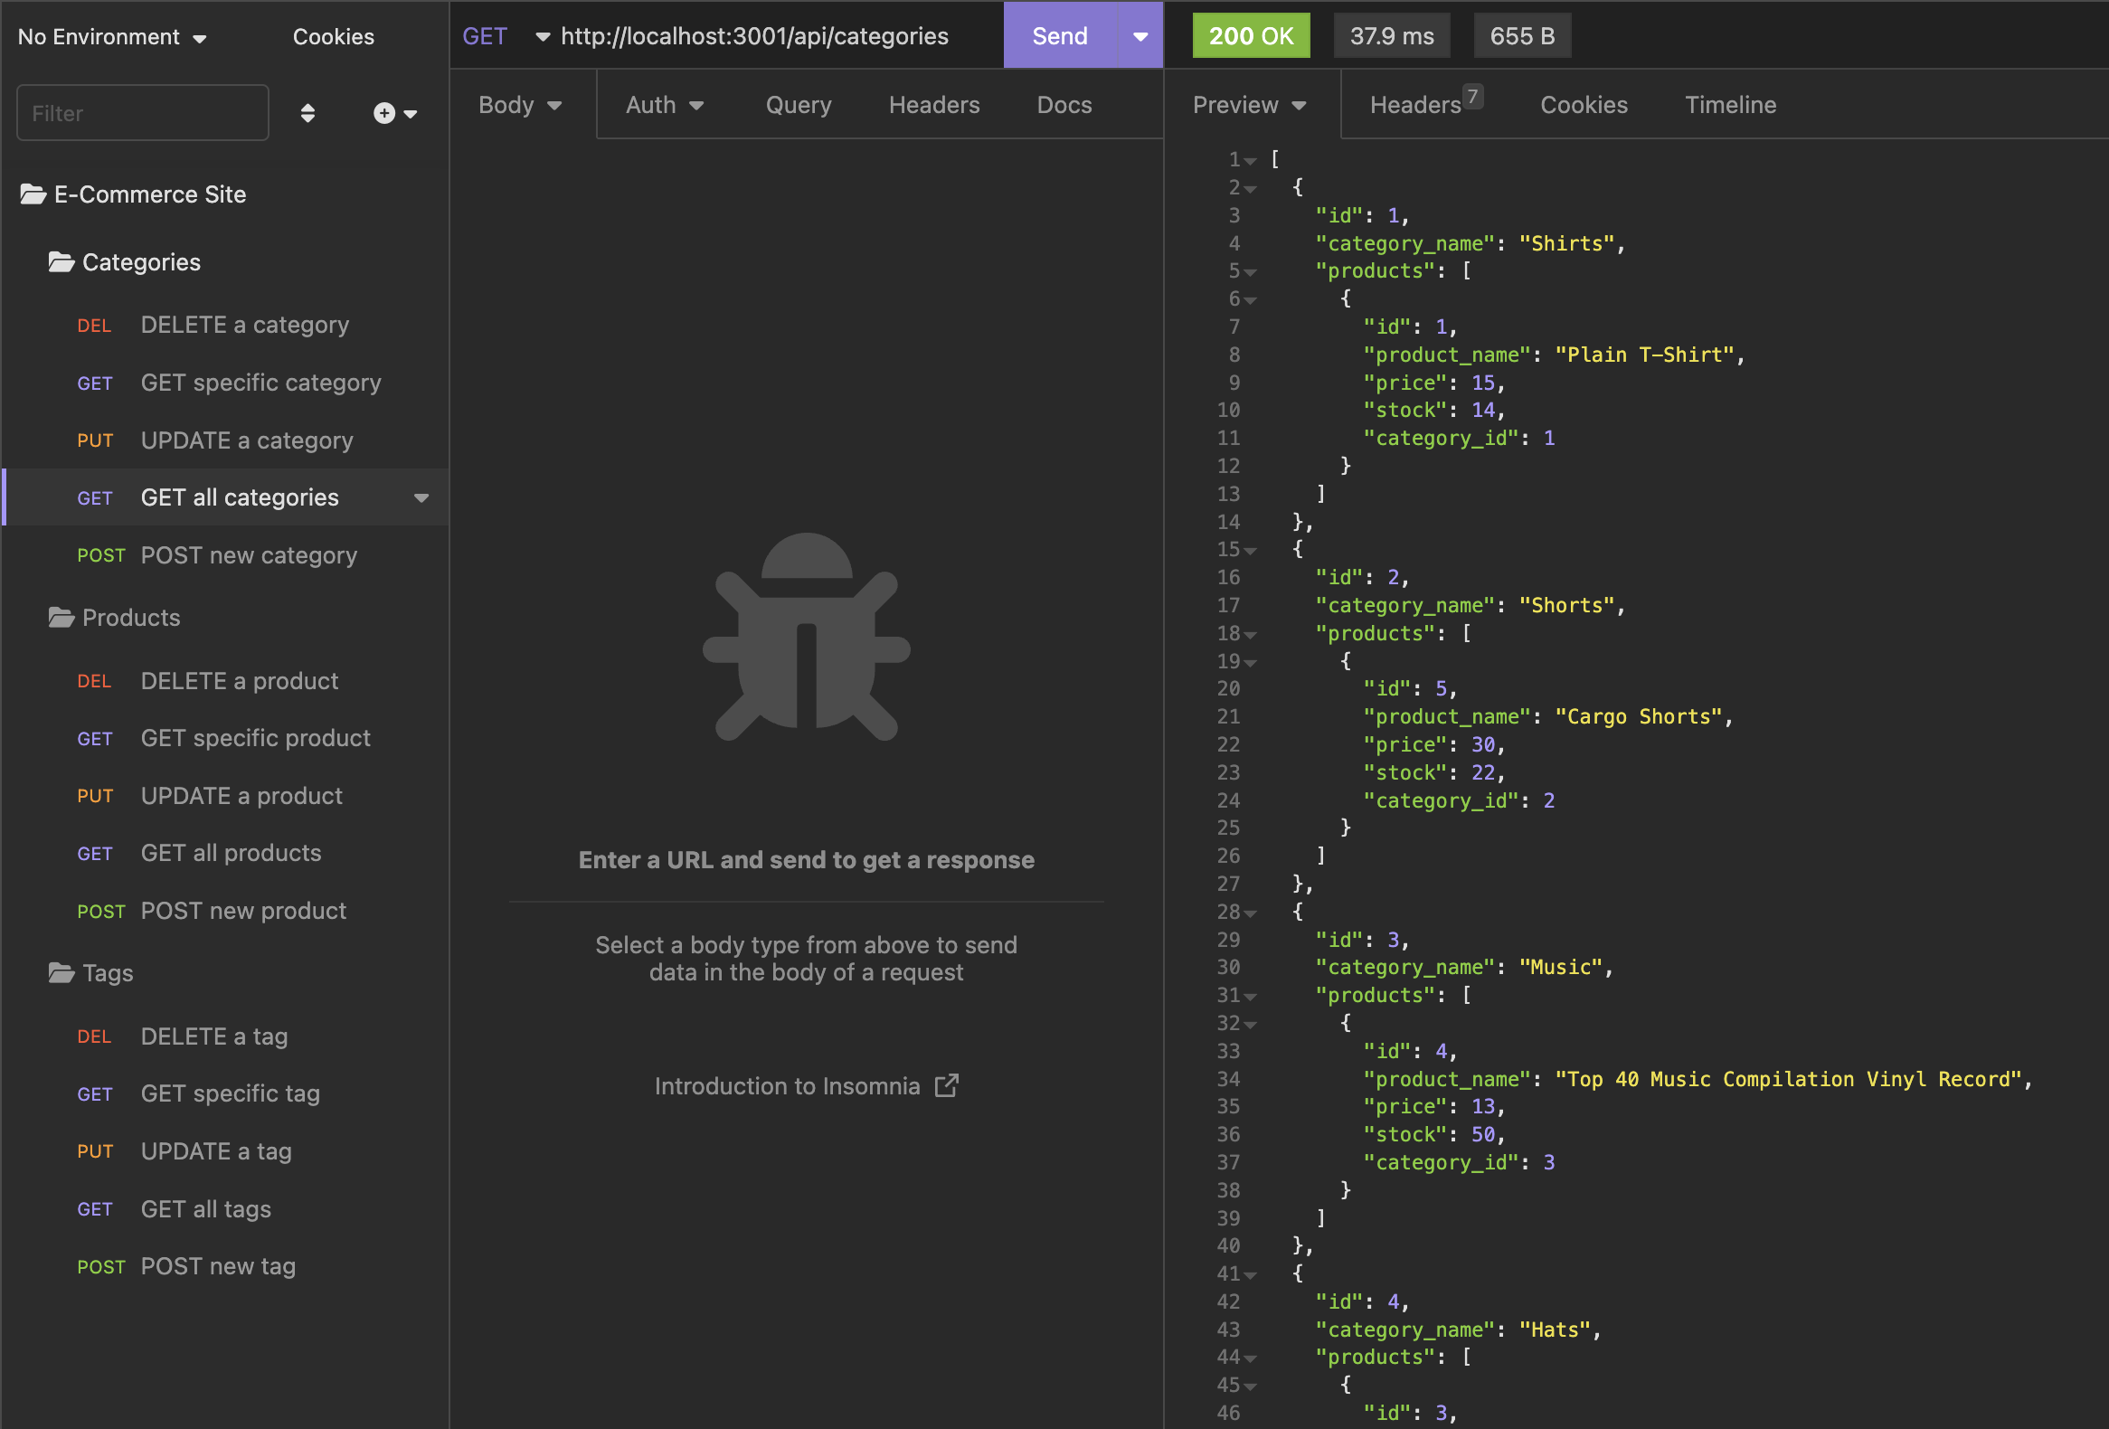The width and height of the screenshot is (2109, 1429).
Task: Click the Send button
Action: click(1059, 35)
